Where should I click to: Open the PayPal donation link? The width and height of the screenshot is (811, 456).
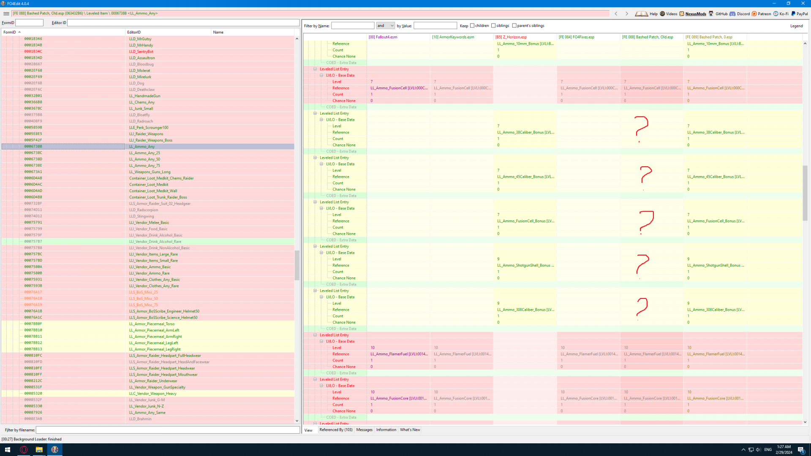point(802,14)
